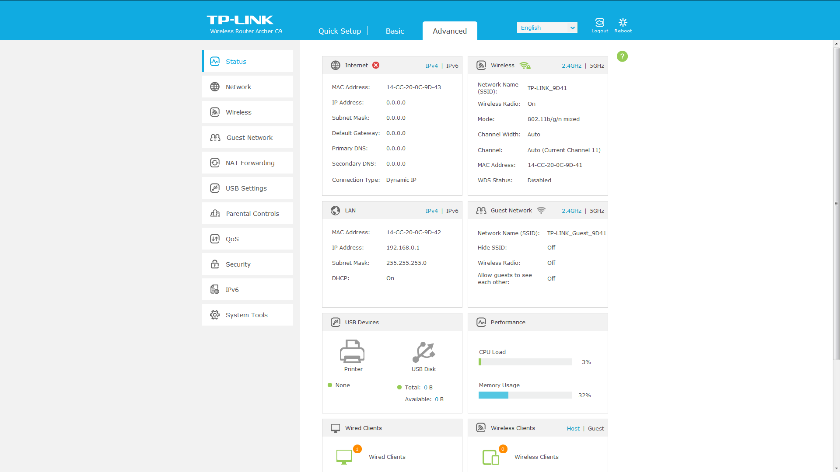Click the Logout icon

coord(600,22)
